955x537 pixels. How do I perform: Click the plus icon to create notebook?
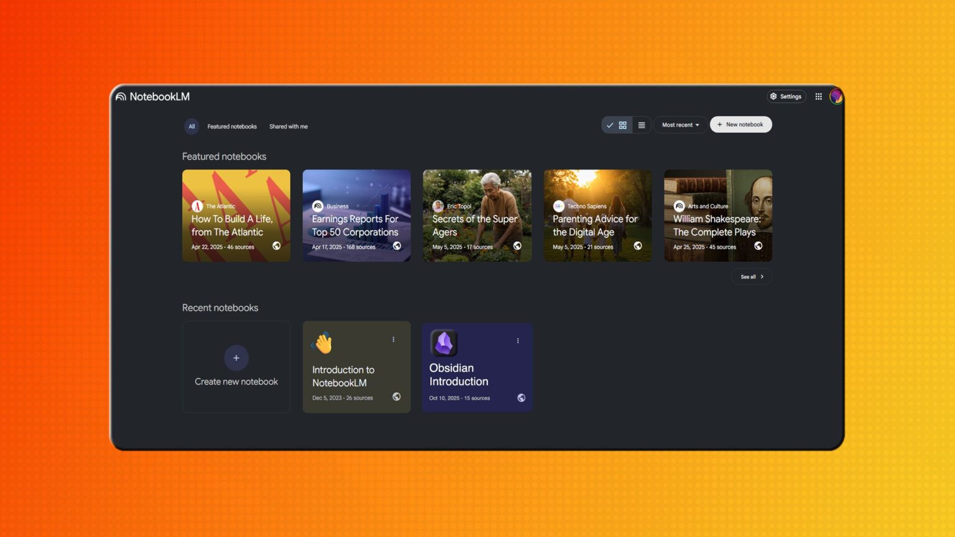[236, 358]
